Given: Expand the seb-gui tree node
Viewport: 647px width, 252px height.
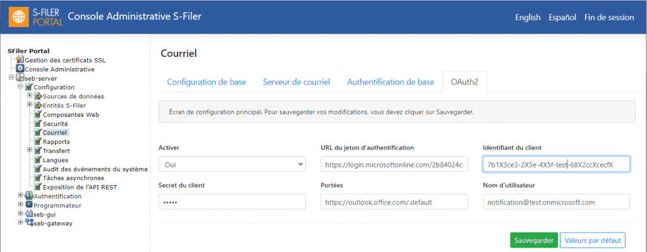Looking at the screenshot, I should pos(20,213).
